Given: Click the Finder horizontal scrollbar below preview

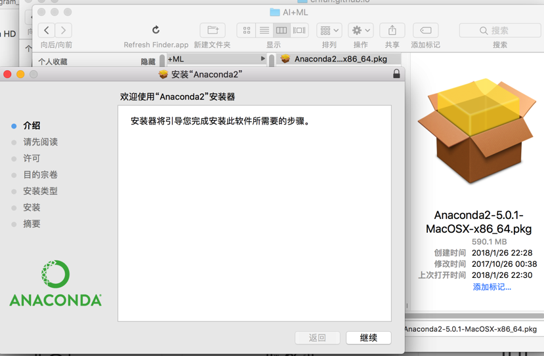Looking at the screenshot, I should 474,316.
